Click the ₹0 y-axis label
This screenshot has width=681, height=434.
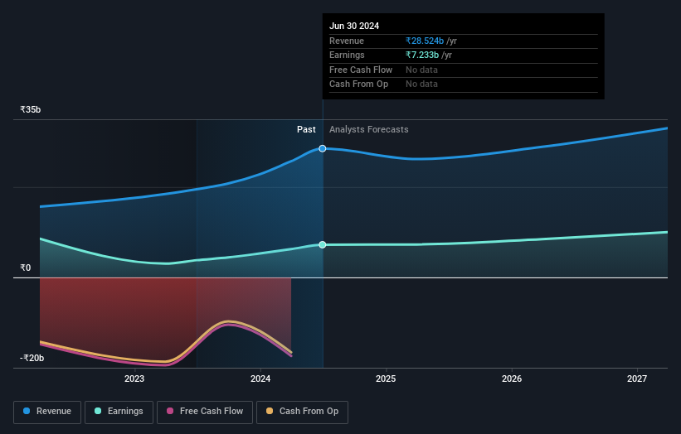click(26, 268)
